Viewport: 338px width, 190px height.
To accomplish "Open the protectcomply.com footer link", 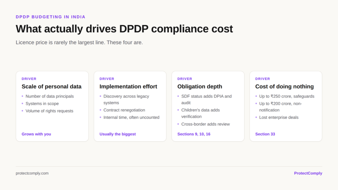I will 32,173.
